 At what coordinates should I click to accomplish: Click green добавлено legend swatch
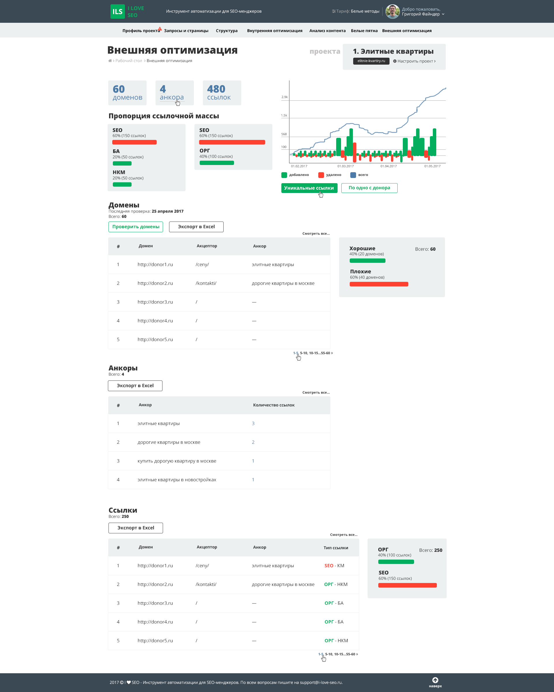(284, 175)
